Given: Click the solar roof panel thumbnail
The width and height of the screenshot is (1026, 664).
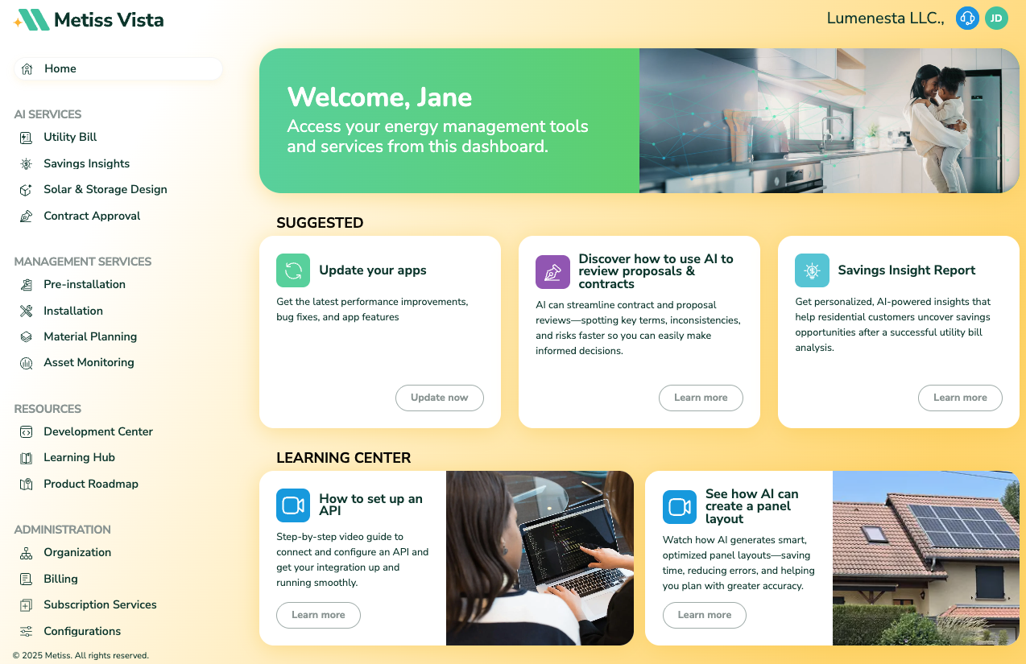Looking at the screenshot, I should click(x=926, y=558).
